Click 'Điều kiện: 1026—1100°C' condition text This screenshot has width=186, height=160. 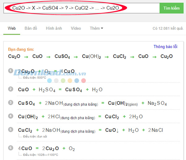click(41, 155)
